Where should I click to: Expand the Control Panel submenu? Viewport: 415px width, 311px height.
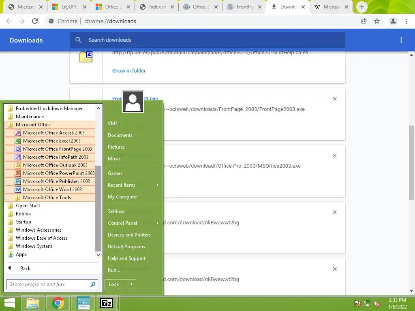point(133,223)
